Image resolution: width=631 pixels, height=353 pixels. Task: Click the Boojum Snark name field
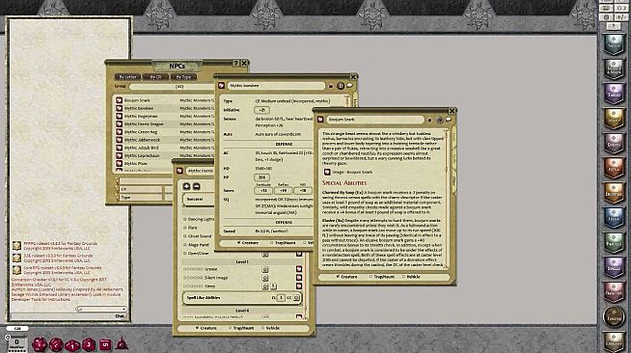click(375, 120)
